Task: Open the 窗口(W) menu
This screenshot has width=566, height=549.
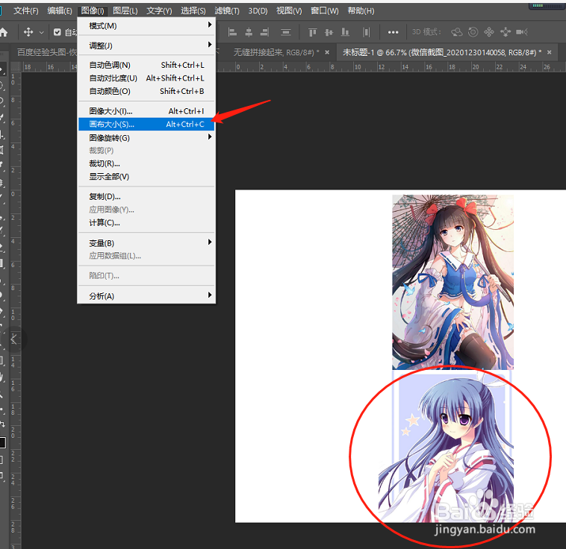Action: (x=325, y=11)
